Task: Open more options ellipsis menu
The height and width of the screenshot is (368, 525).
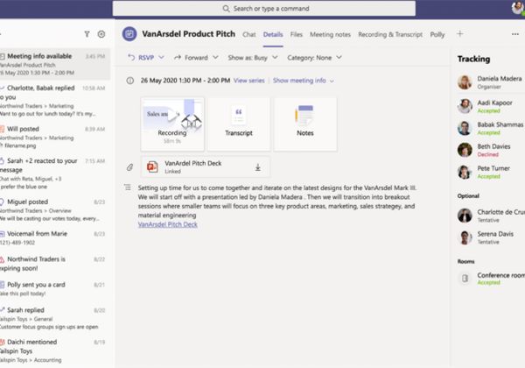Action: 515,34
